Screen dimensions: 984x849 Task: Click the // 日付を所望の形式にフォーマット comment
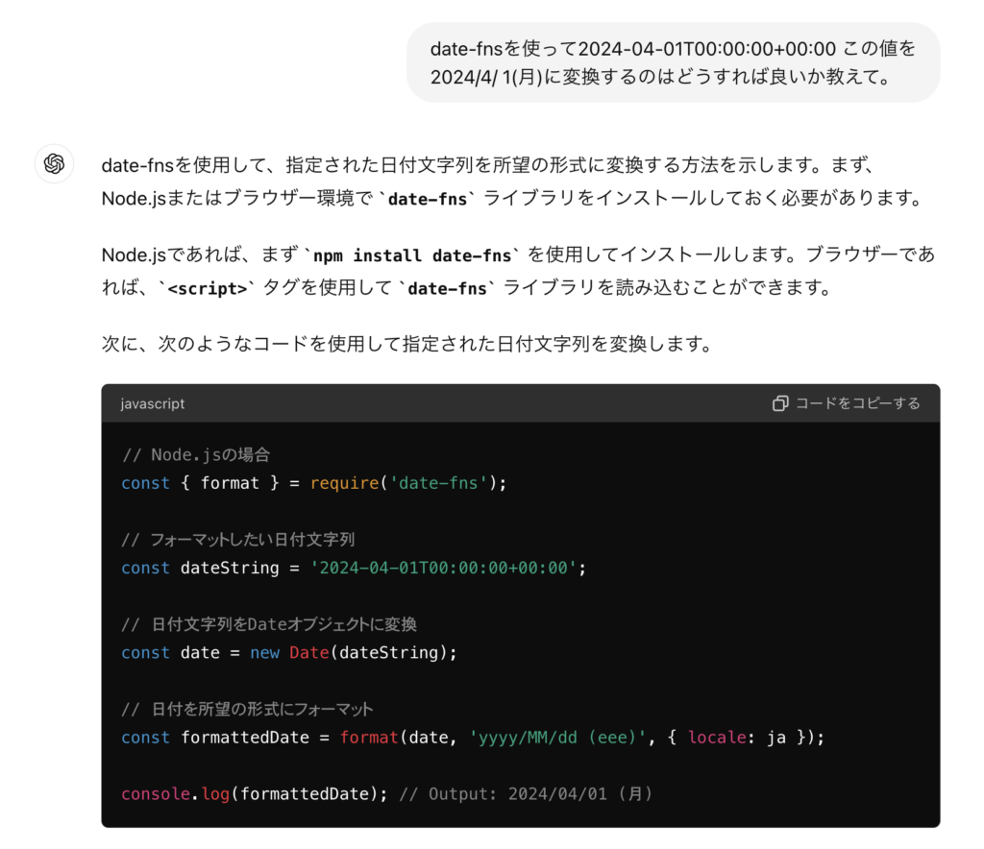(x=247, y=710)
